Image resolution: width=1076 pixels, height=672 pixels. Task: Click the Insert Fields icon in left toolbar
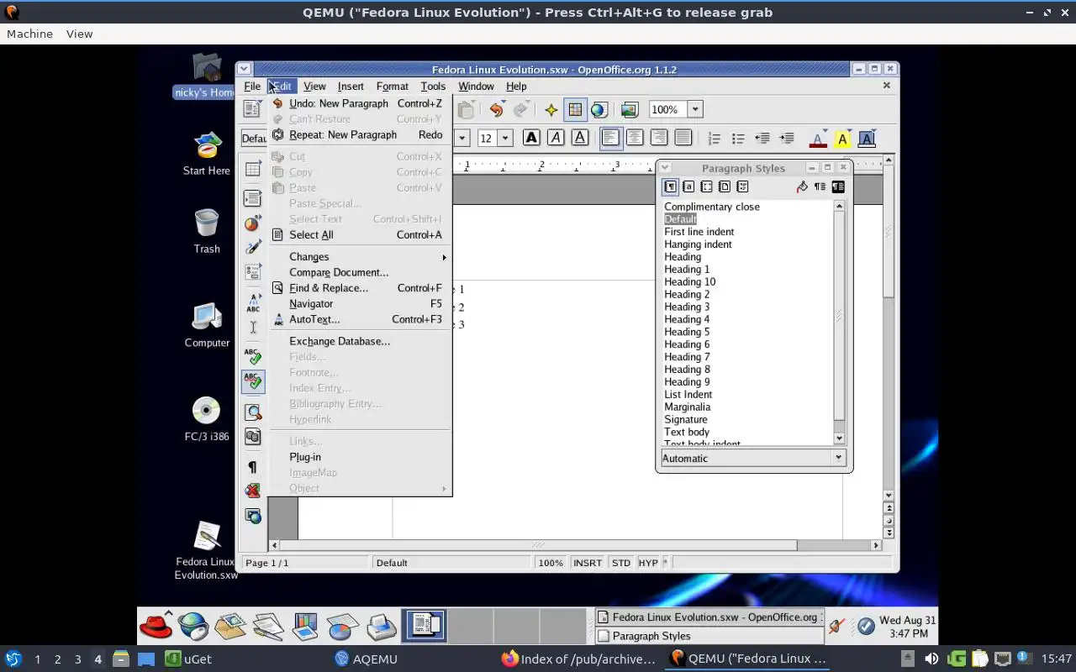(x=253, y=198)
